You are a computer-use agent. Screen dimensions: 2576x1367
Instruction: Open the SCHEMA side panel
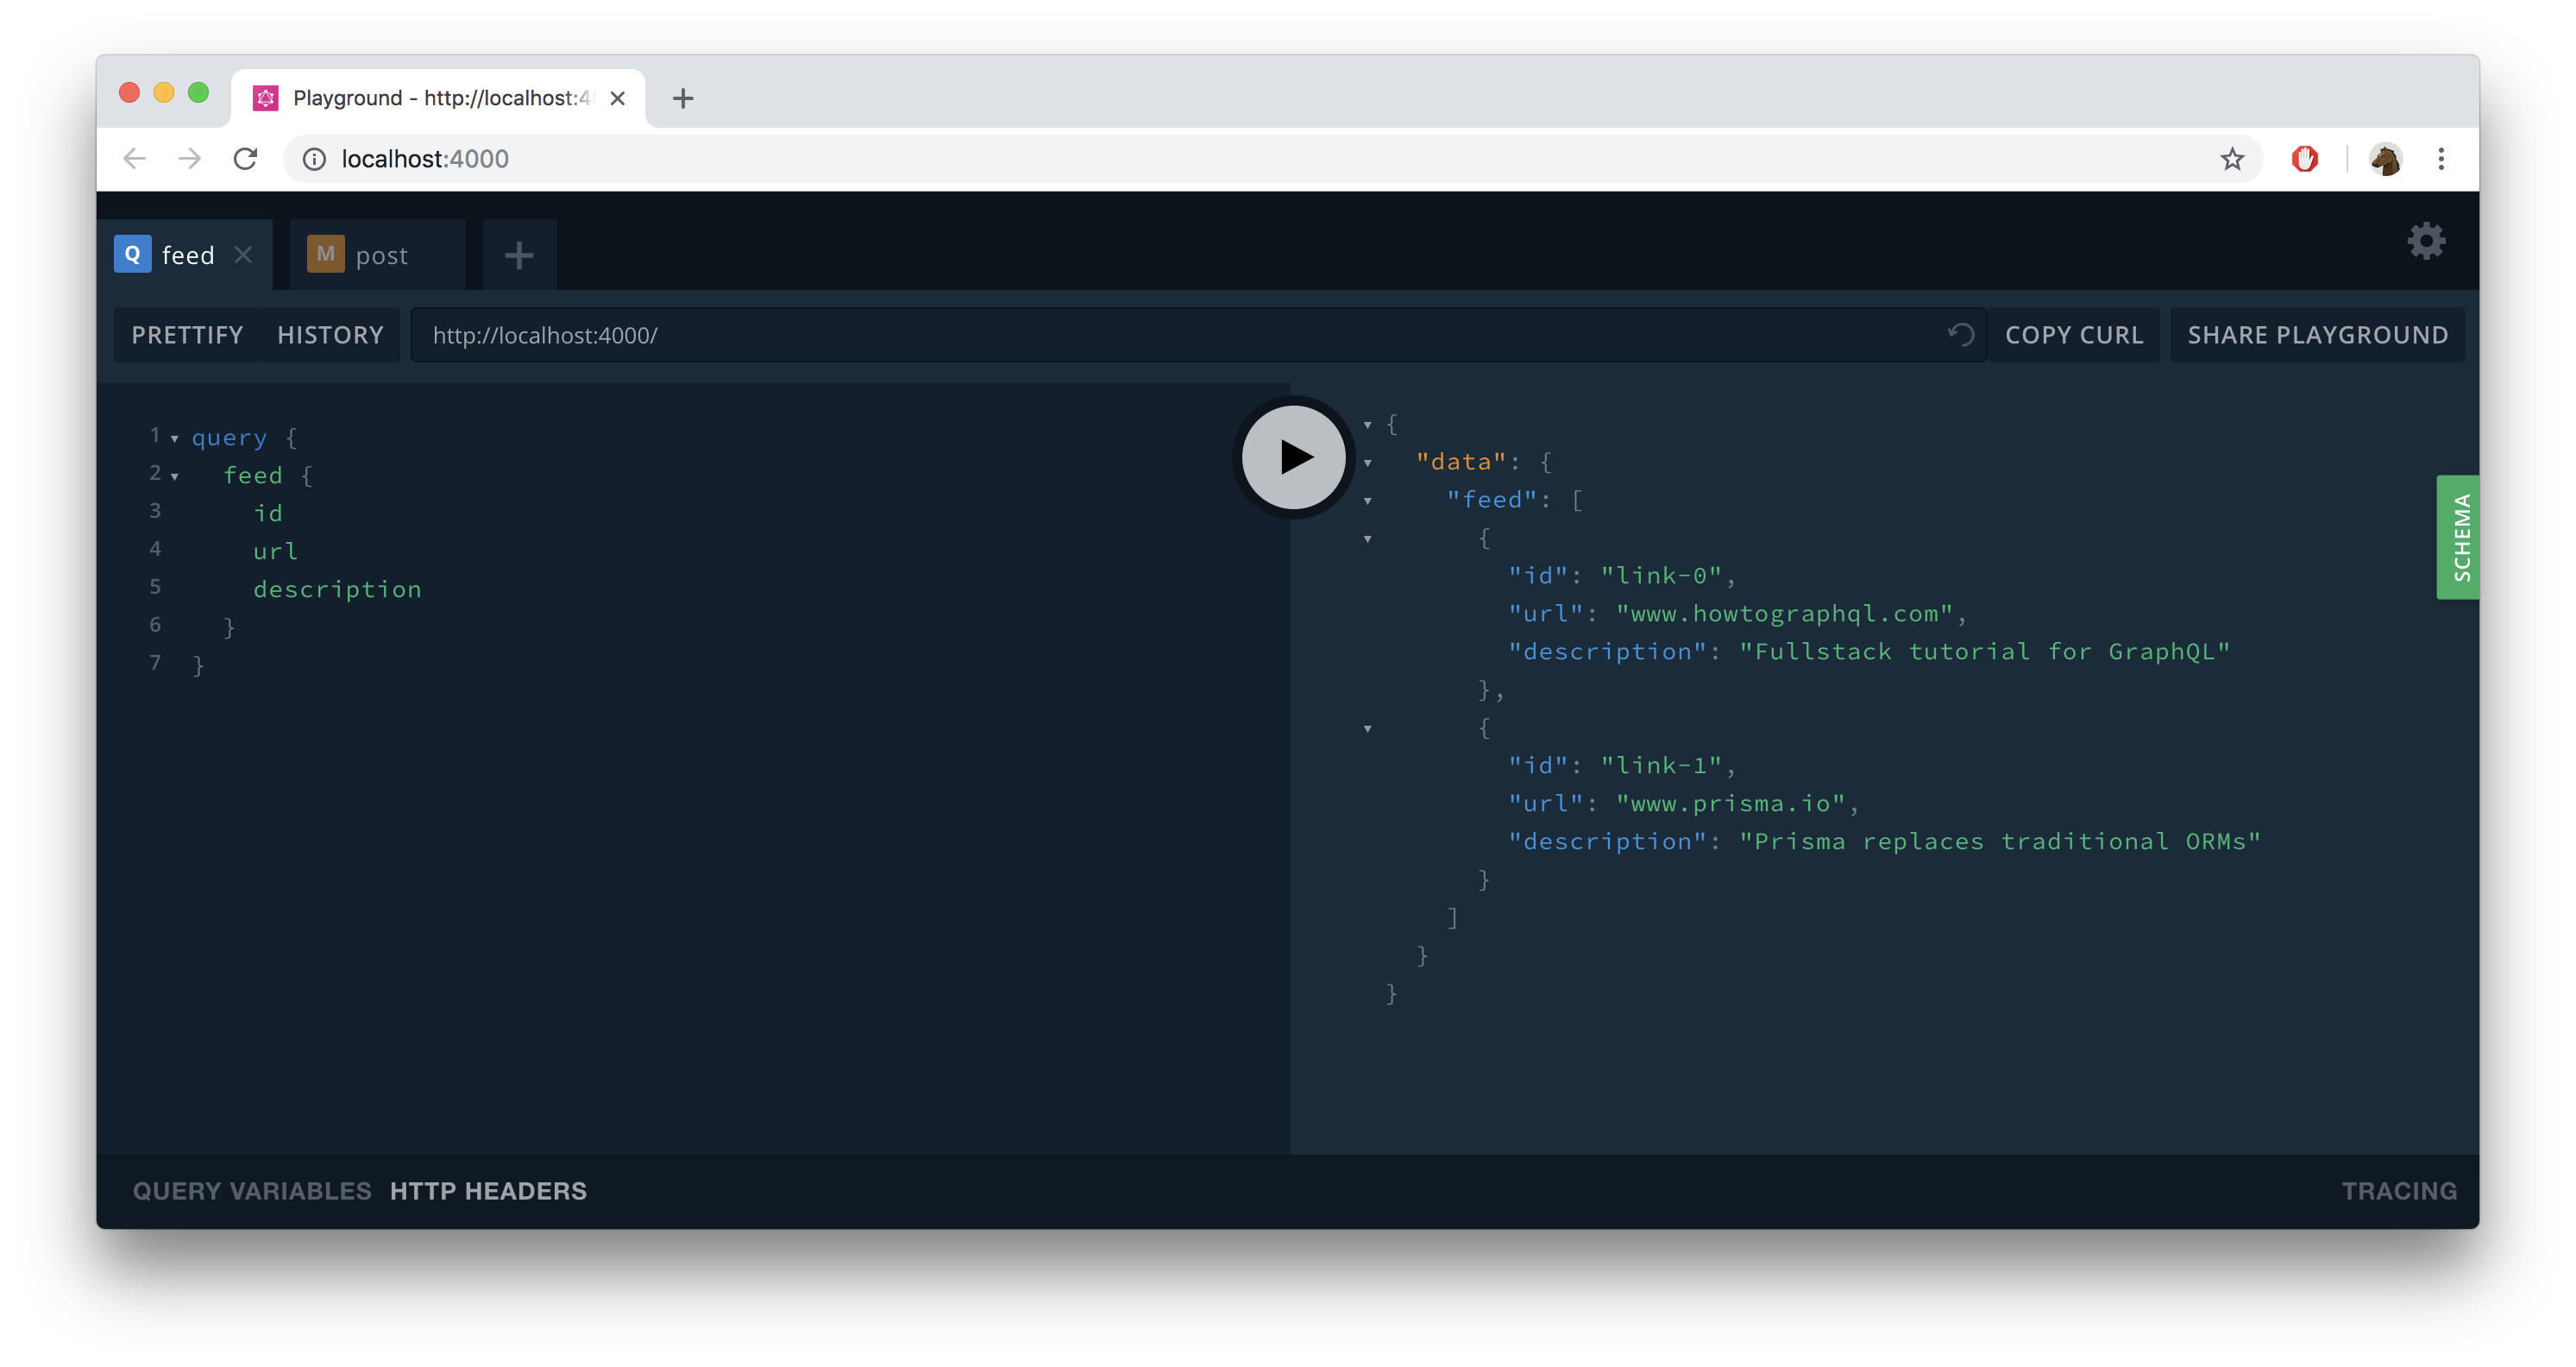coord(2459,537)
